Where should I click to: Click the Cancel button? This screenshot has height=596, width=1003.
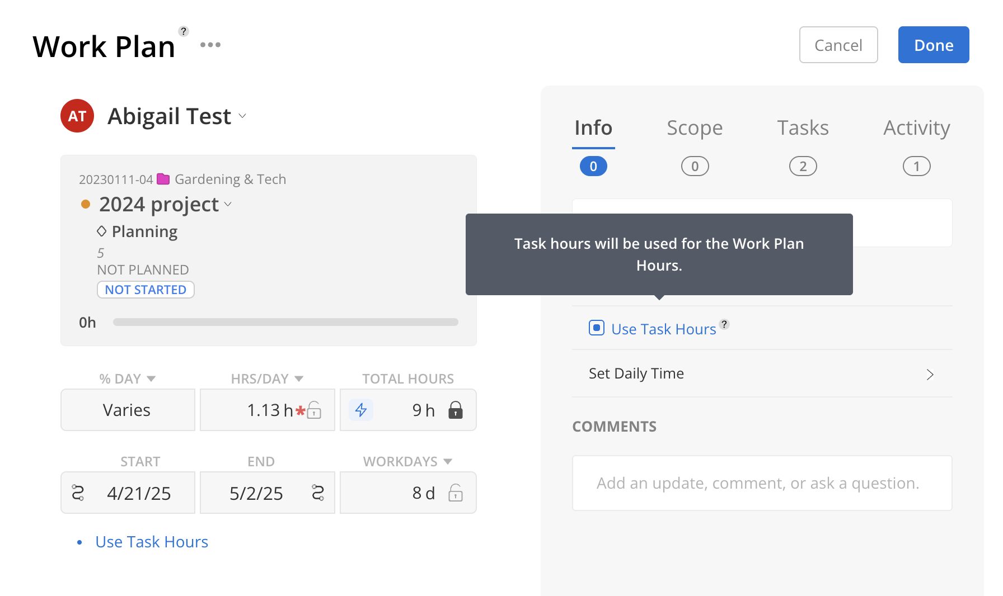tap(838, 45)
